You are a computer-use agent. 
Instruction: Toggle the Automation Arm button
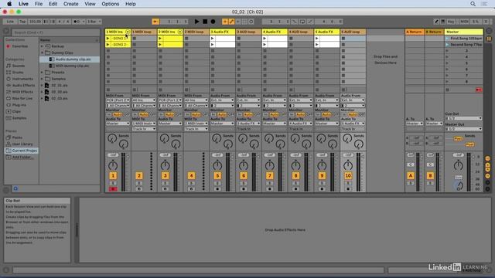(x=231, y=22)
